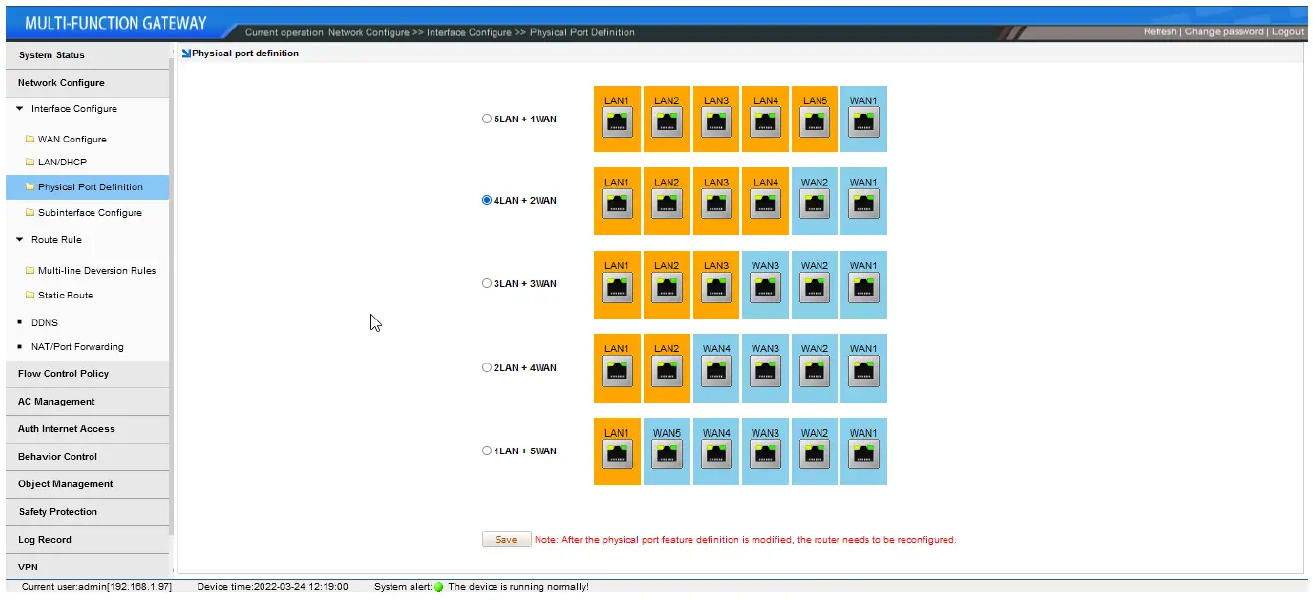Select the 1LAN + 5WAN radio option
The image size is (1314, 601).
pos(487,451)
